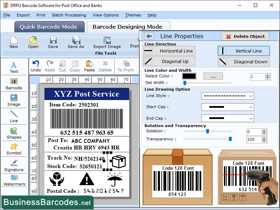Open color picker with dotted button

pyautogui.click(x=213, y=76)
